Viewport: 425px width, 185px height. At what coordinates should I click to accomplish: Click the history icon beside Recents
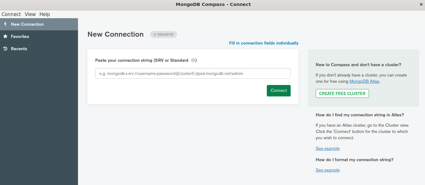(x=5, y=49)
